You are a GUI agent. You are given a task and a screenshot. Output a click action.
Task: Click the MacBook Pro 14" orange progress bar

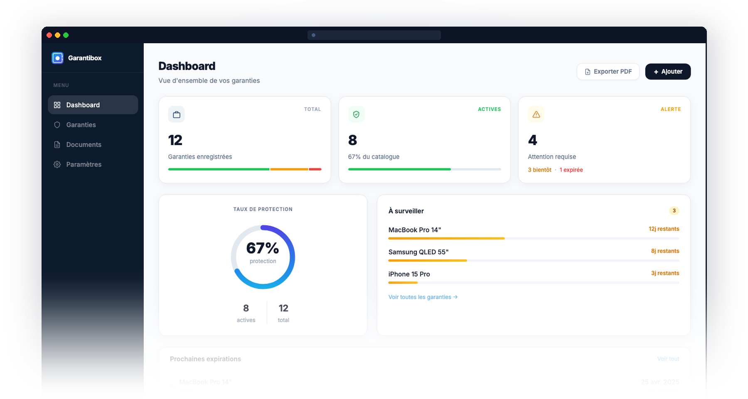[534, 239]
